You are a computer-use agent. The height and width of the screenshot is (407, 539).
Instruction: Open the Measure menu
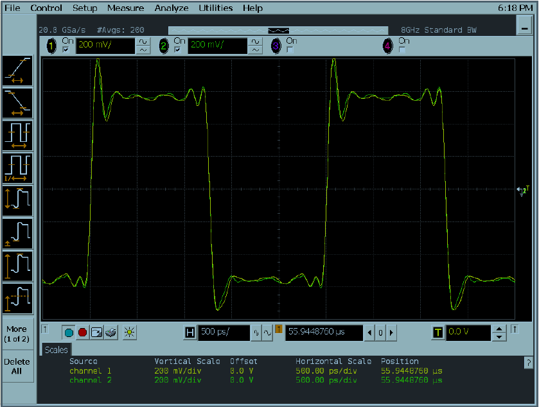125,8
